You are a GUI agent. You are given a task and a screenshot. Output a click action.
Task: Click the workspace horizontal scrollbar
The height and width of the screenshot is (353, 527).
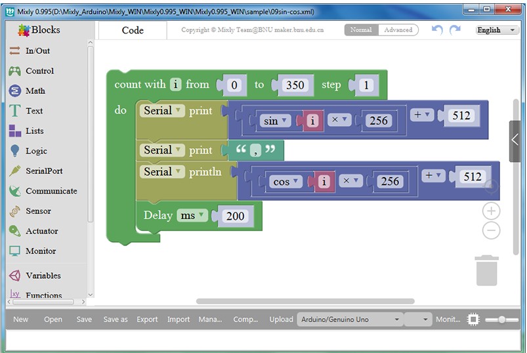(305, 301)
